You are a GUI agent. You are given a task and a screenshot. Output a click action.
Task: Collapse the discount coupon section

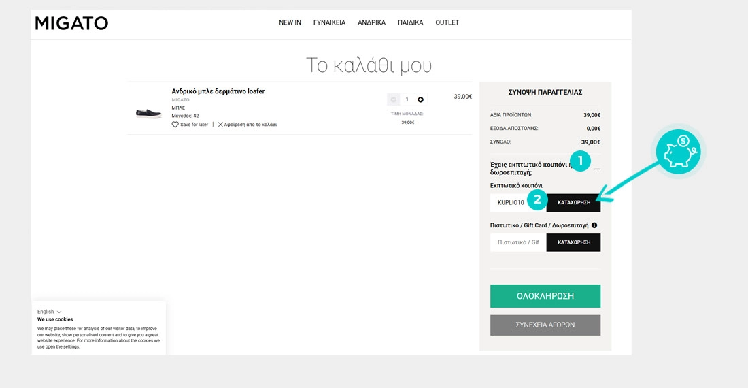597,168
